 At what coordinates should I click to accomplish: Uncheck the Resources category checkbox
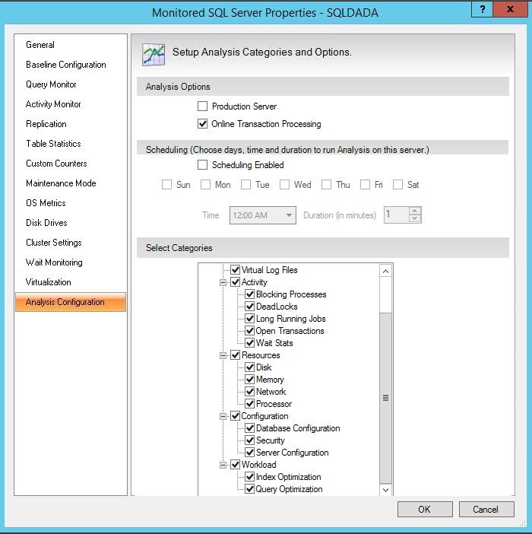pos(236,355)
